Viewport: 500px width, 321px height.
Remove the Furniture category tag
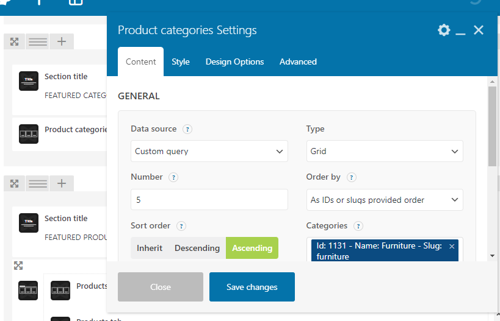point(452,246)
